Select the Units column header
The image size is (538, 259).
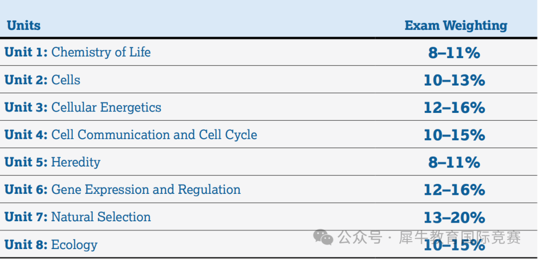click(23, 25)
